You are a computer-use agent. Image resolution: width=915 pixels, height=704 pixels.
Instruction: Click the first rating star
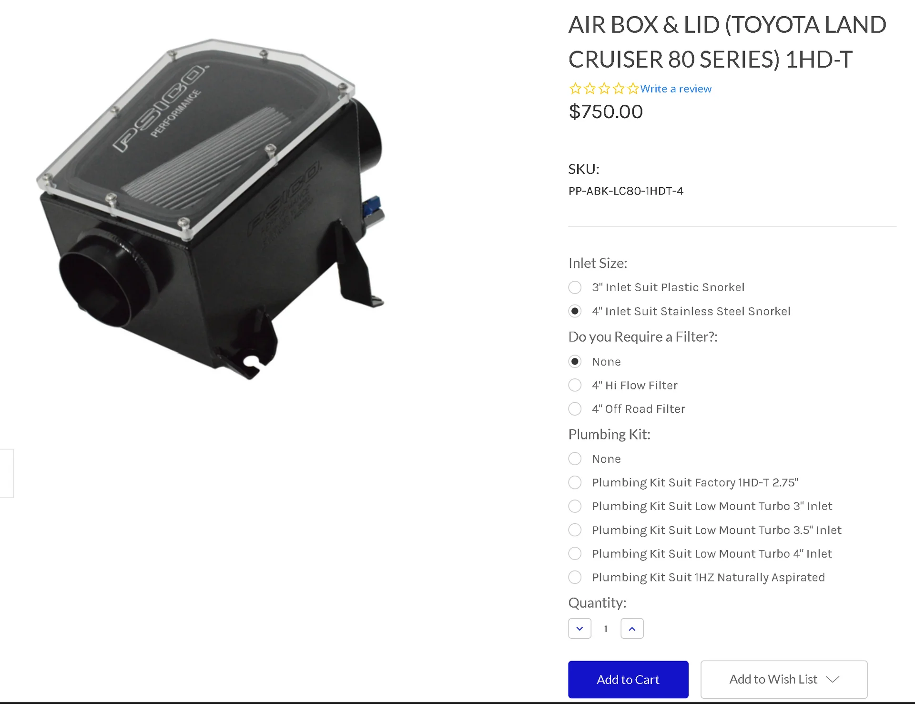coord(575,89)
